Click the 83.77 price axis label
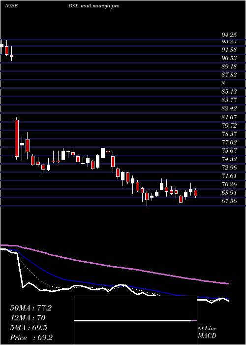246x345 pixels. (x=229, y=100)
